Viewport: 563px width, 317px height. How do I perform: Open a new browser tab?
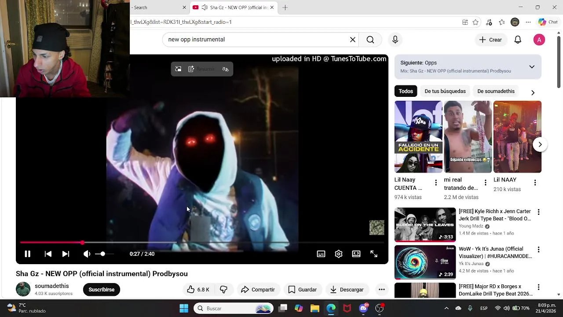(x=285, y=7)
